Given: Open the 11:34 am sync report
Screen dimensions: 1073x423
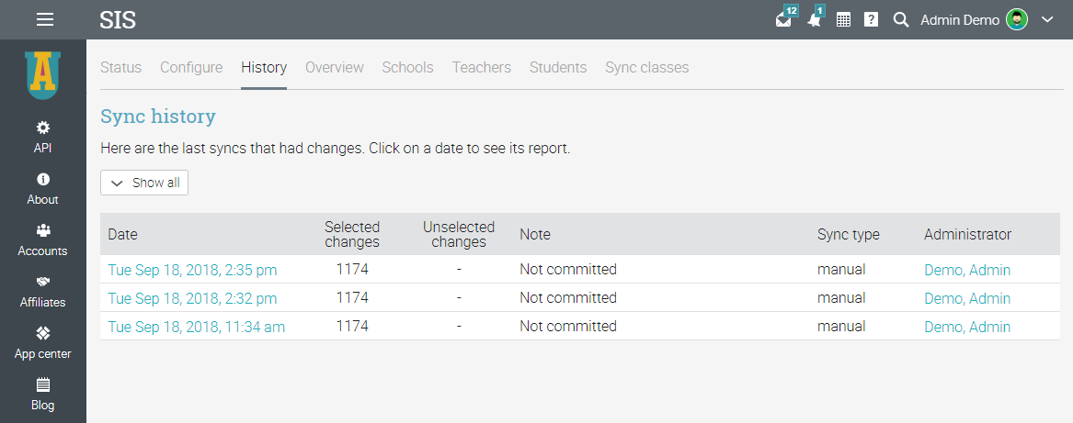Looking at the screenshot, I should (197, 327).
